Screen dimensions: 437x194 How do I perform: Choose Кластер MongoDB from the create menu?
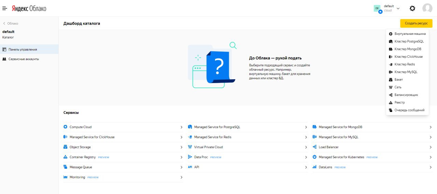coord(407,49)
